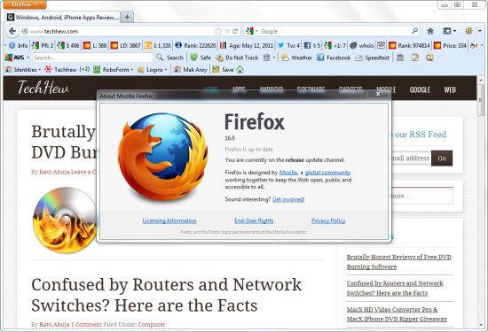
Task: Open the Privacy Policy link
Action: tap(328, 220)
